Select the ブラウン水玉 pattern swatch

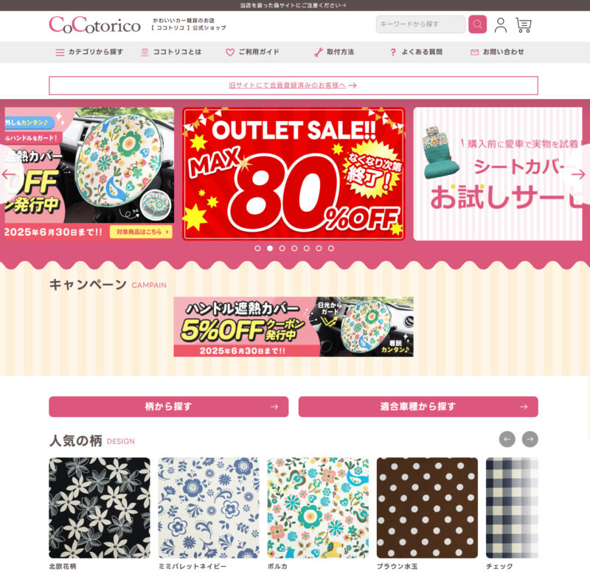point(427,508)
